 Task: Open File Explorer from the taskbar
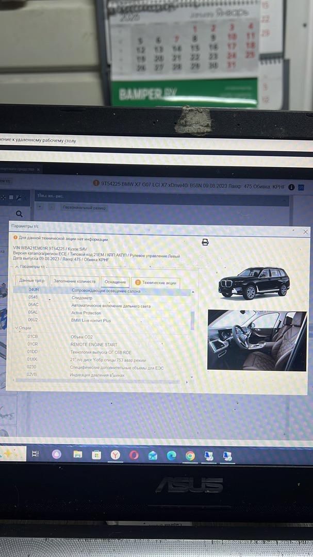[x=78, y=454]
